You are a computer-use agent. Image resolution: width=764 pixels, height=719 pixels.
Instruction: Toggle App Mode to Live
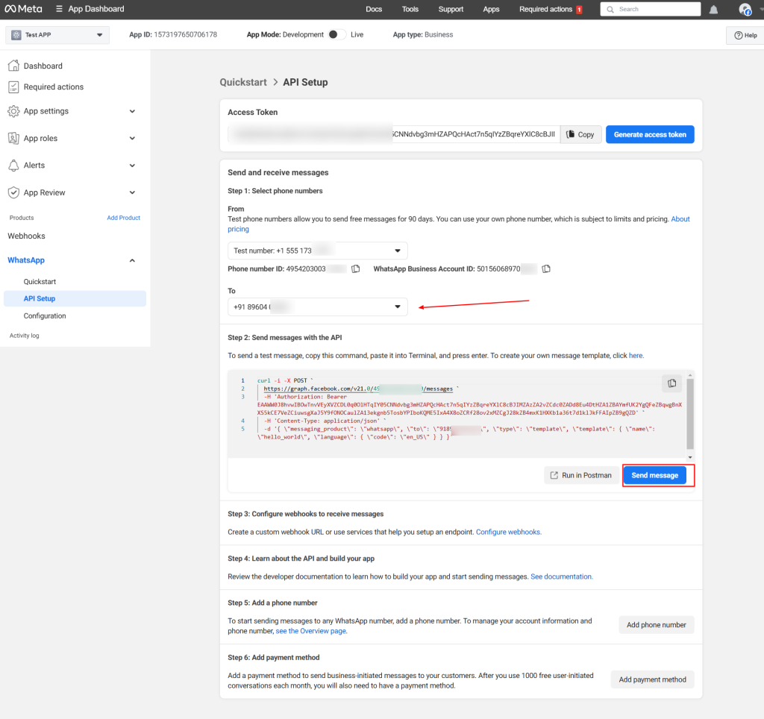coord(337,34)
